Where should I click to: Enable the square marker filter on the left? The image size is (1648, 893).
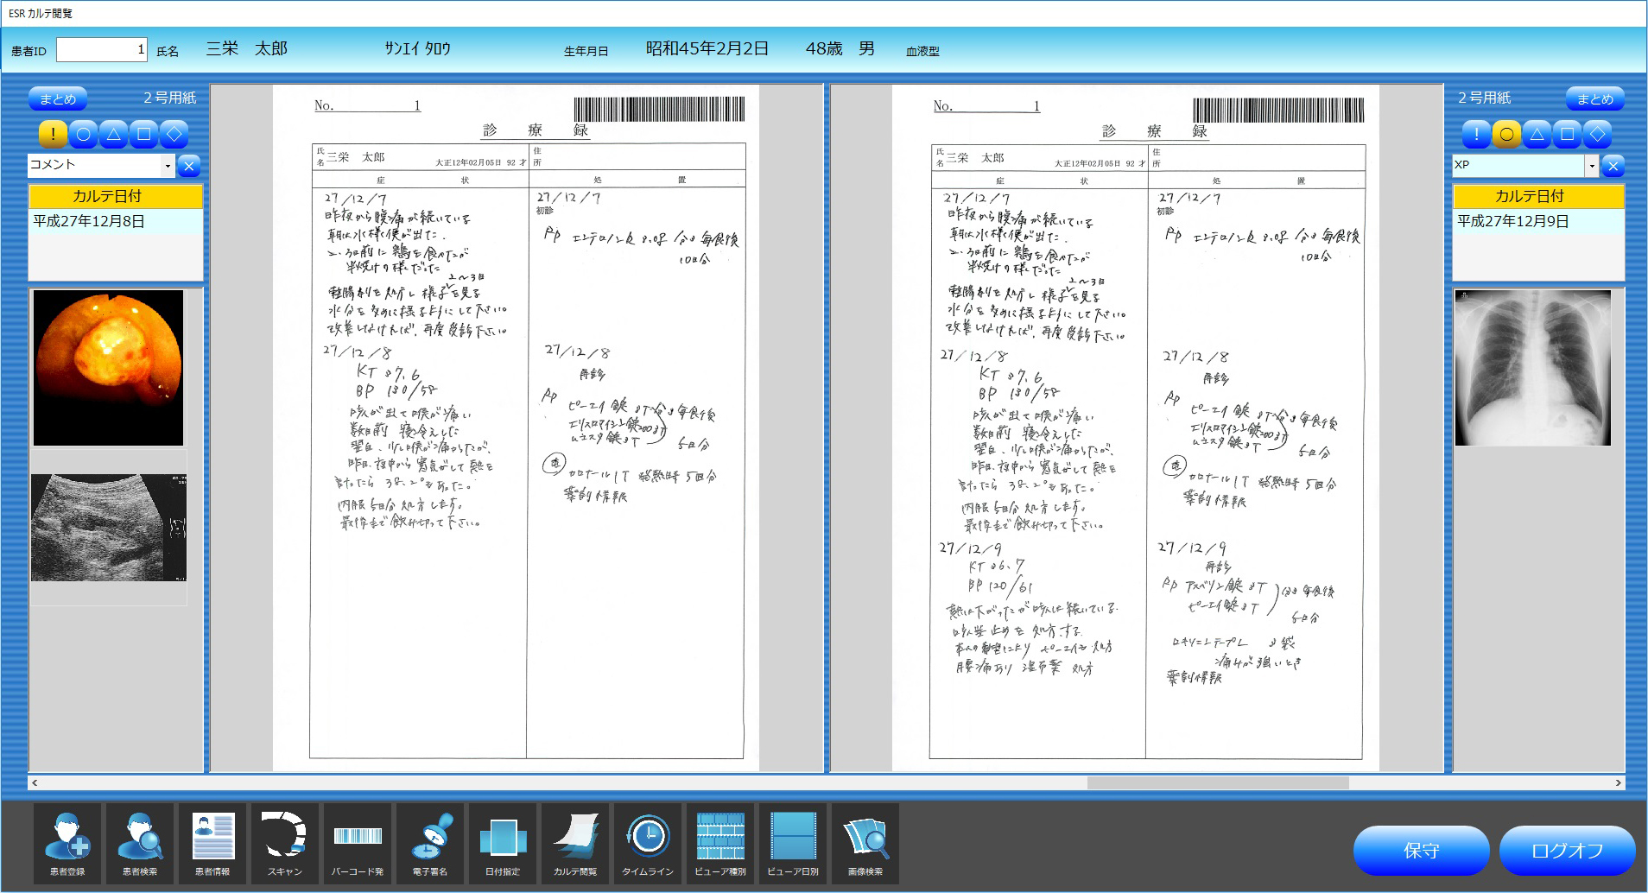pos(143,135)
